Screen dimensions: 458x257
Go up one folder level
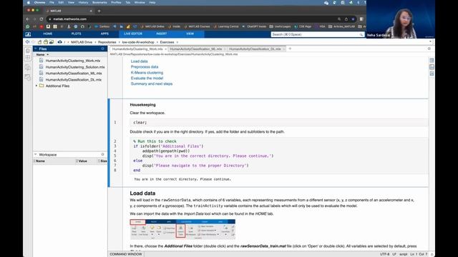coord(40,42)
